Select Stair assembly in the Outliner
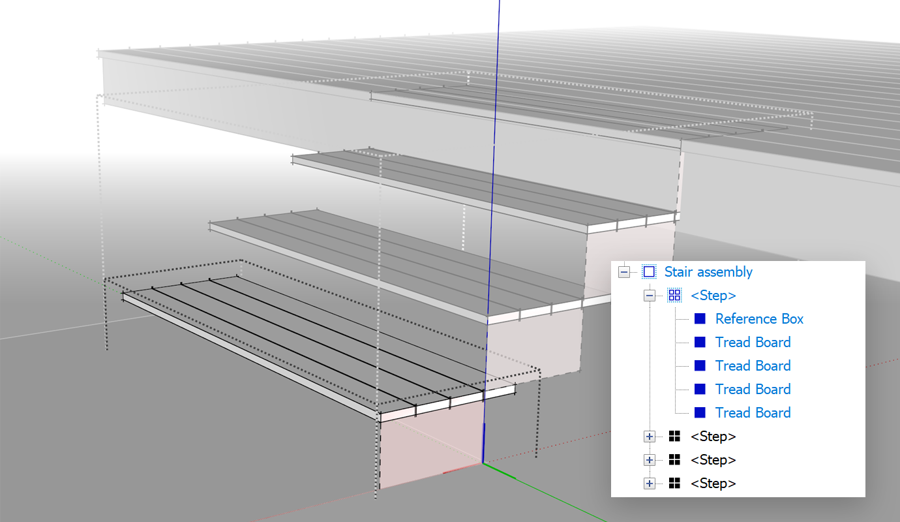This screenshot has width=900, height=522. [708, 272]
